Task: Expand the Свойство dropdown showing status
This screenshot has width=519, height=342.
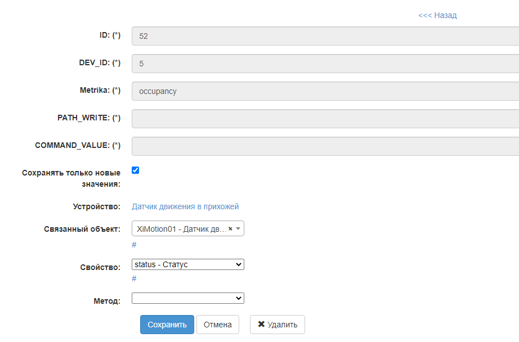Action: click(187, 264)
